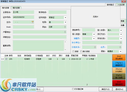Click the 联系电话 input field
Viewport: 127px width, 92px height.
58,12
